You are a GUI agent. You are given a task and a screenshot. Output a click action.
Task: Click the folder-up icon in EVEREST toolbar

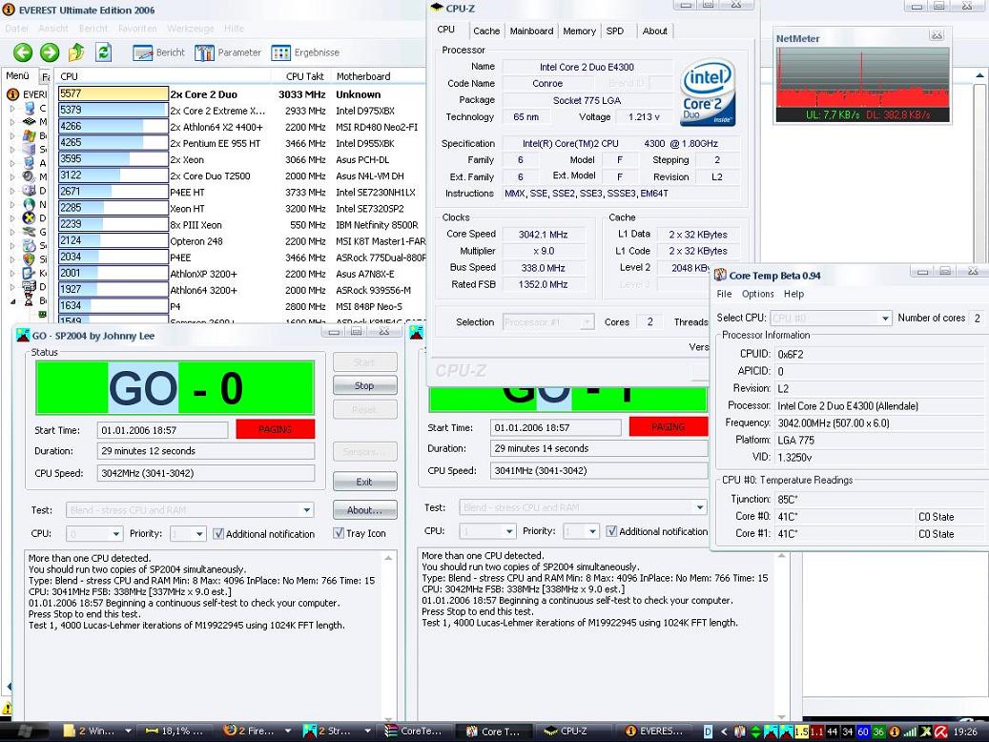[x=76, y=52]
